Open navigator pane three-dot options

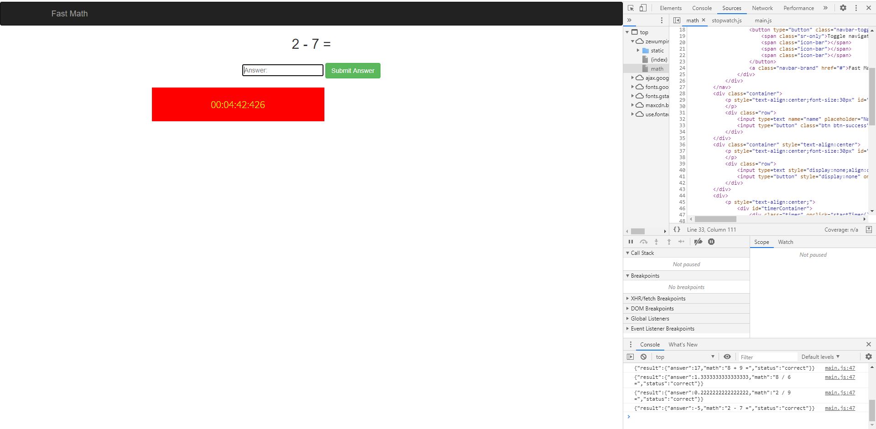point(662,20)
